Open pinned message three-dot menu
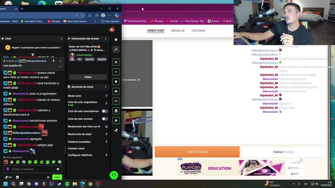The image size is (335, 188). 60,61
